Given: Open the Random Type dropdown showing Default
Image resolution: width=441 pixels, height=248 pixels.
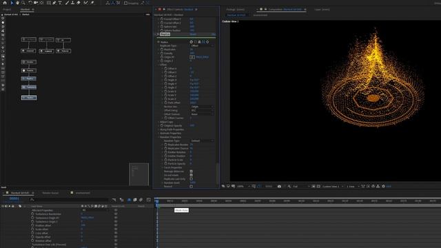Looking at the screenshot, I should point(202,141).
